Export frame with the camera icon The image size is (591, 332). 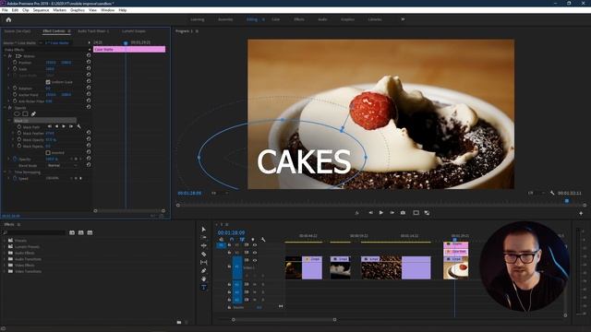tap(403, 213)
